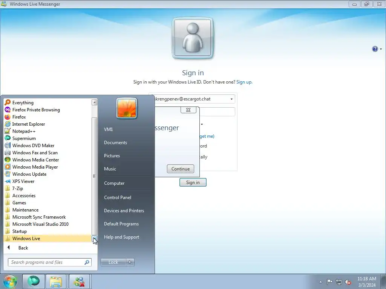
Task: Open Help and Support
Action: tap(122, 237)
